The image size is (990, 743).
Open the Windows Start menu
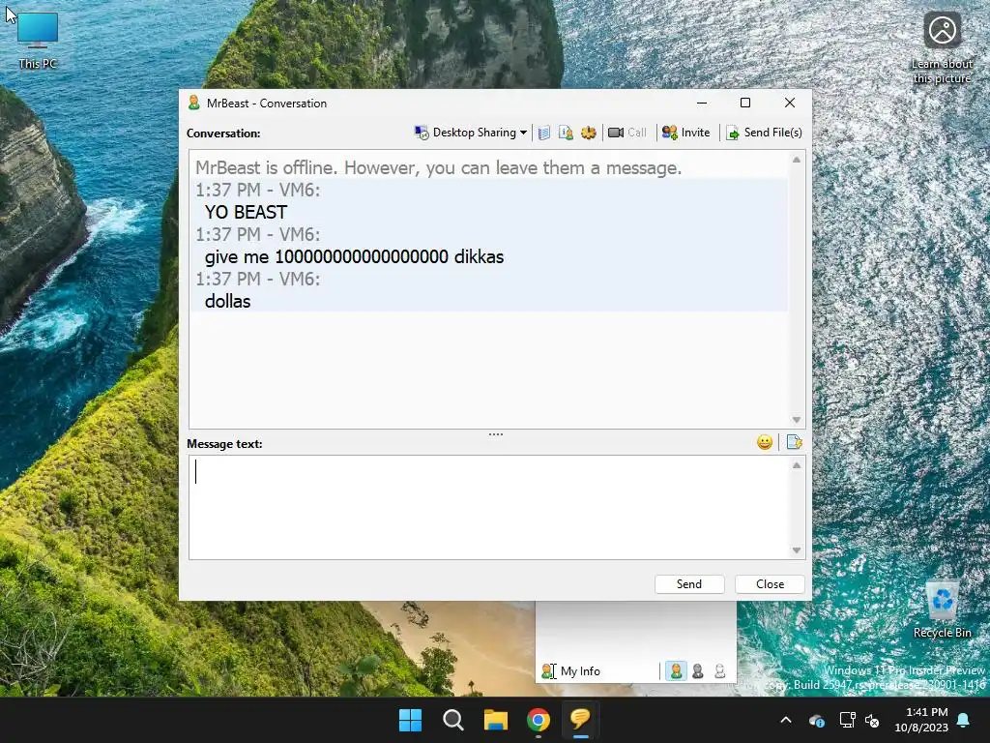(x=410, y=720)
